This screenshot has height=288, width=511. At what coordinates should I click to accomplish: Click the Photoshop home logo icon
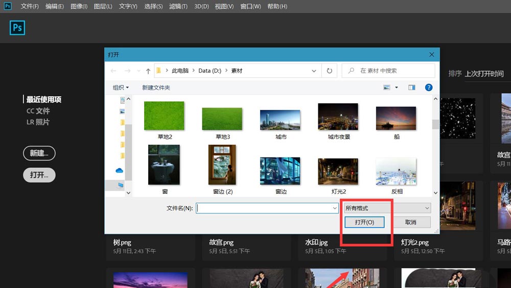[17, 28]
